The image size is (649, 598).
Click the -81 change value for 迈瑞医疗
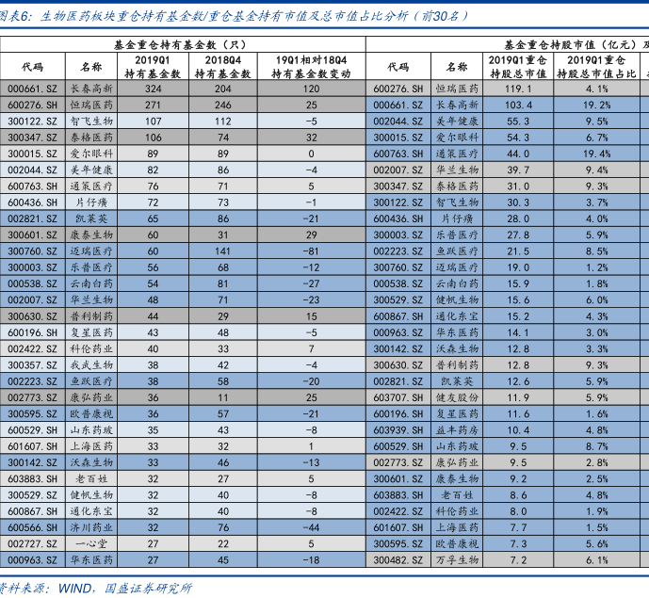[310, 251]
